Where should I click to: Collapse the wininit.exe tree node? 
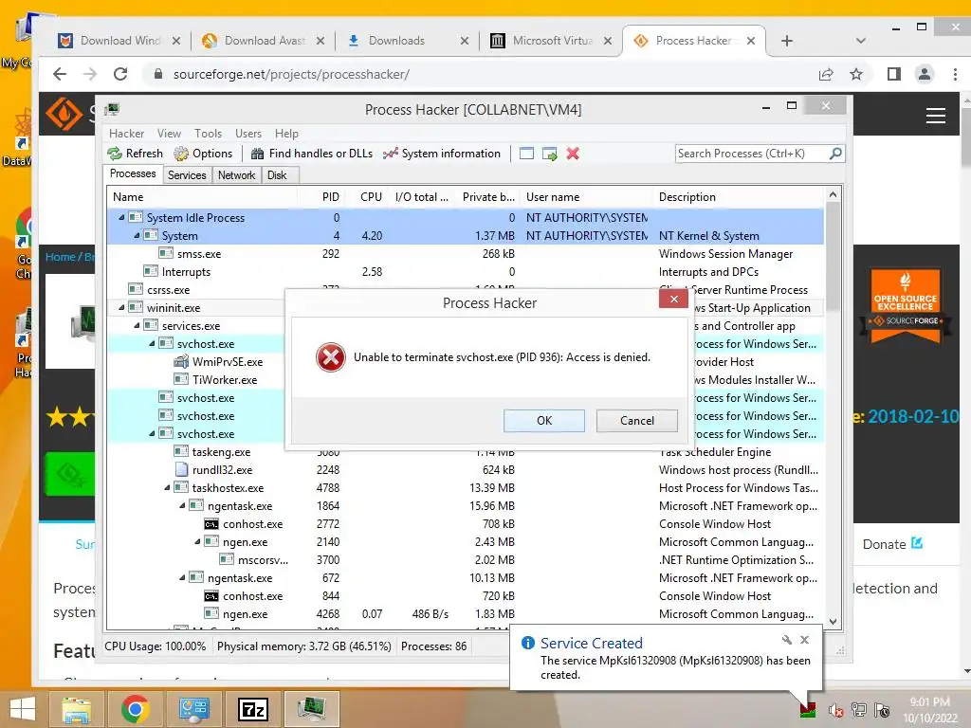[121, 308]
